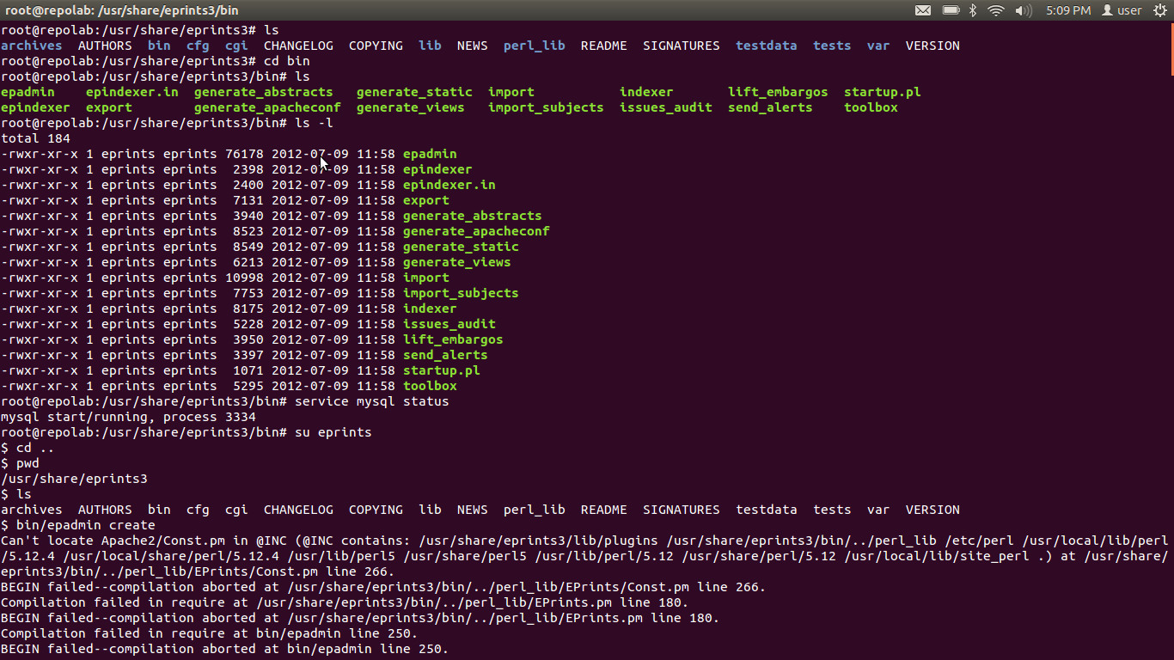Click 'lift_embargos' in the long listing
1174x660 pixels.
(x=453, y=339)
